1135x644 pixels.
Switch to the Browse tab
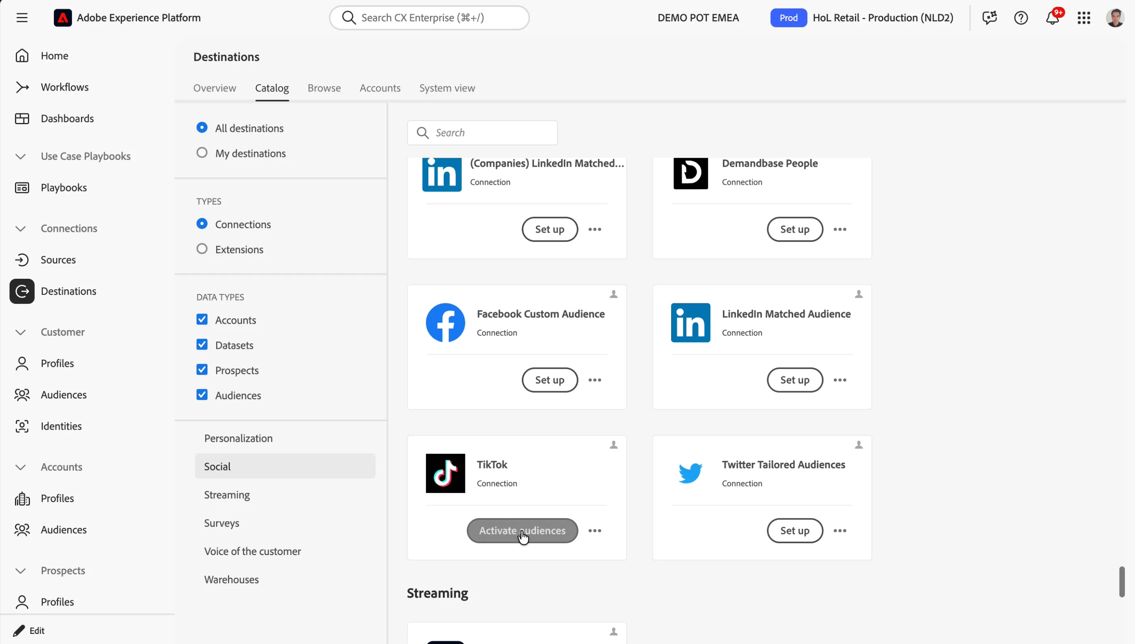coord(324,88)
